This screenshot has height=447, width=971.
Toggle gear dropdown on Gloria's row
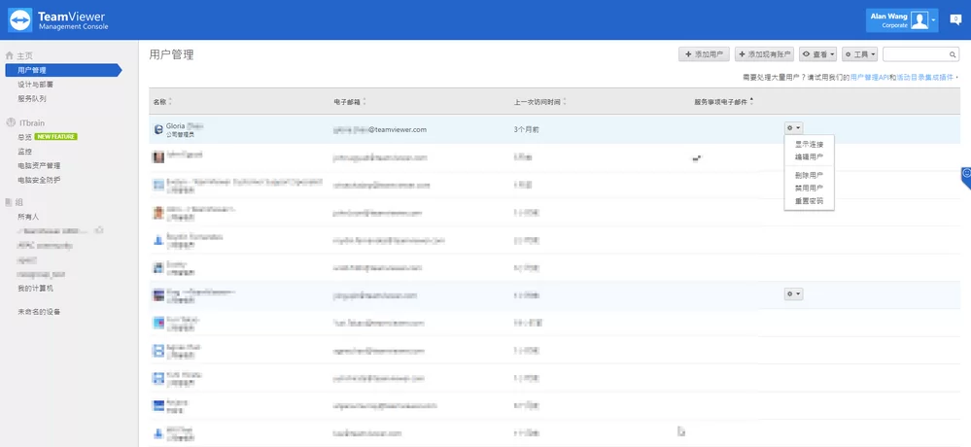[793, 127]
